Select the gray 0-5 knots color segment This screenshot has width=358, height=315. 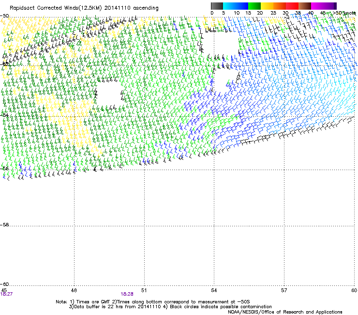pos(217,6)
